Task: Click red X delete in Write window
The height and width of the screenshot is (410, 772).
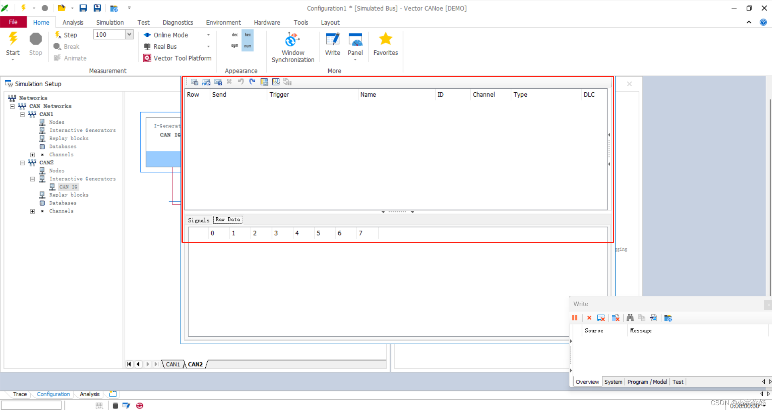Action: pos(589,318)
